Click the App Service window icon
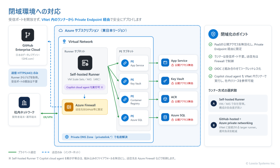Image resolution: width=280 pixels, height=168 pixels. [165, 63]
